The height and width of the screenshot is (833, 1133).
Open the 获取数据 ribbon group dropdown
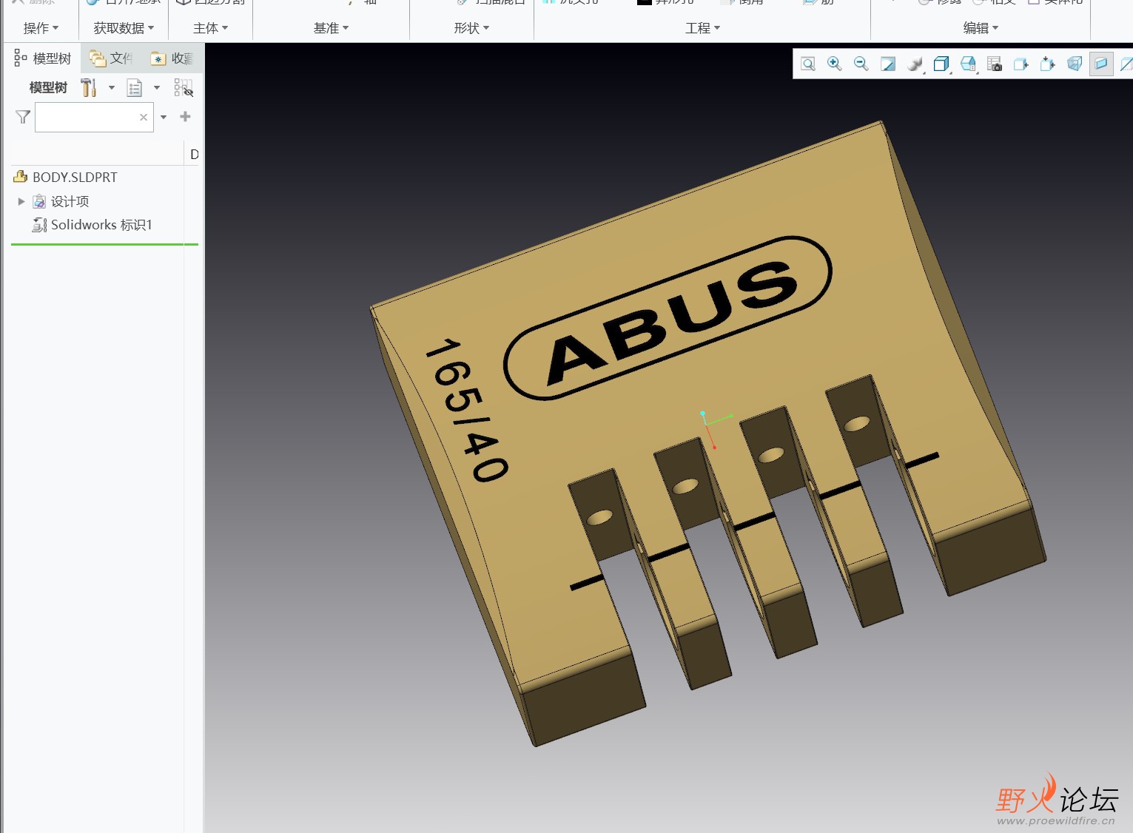[124, 28]
